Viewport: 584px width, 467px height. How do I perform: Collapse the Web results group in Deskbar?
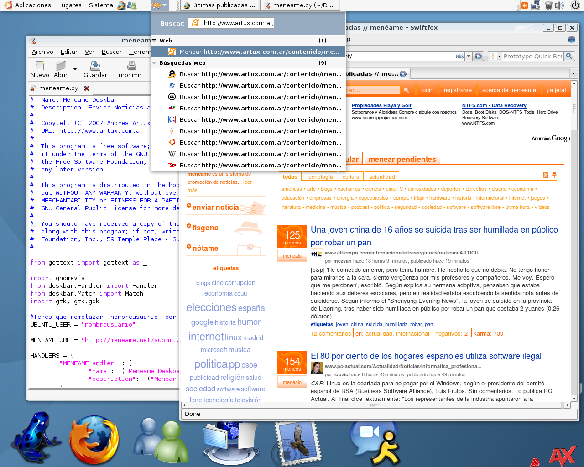(154, 40)
